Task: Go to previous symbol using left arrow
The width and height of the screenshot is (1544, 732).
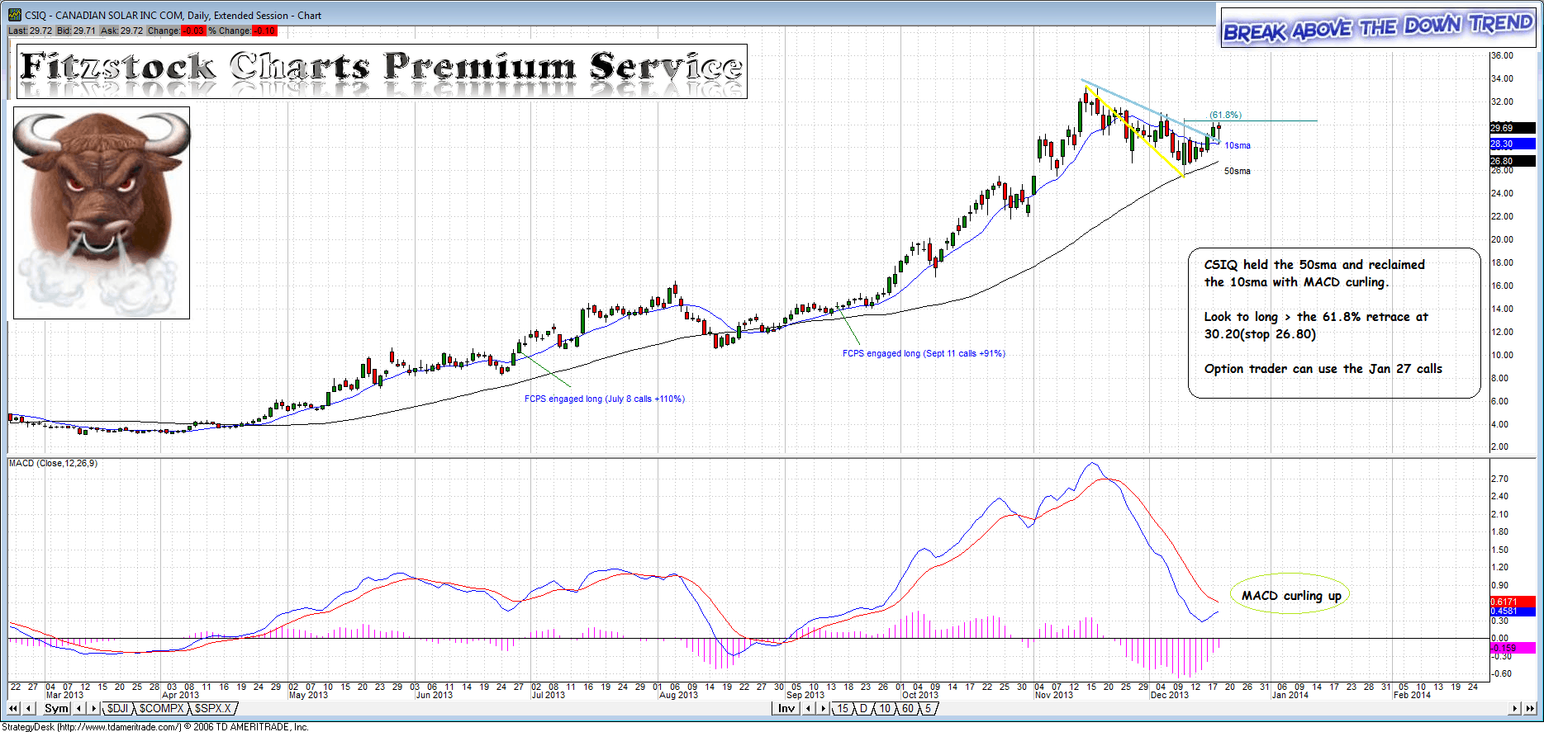Action: [29, 709]
